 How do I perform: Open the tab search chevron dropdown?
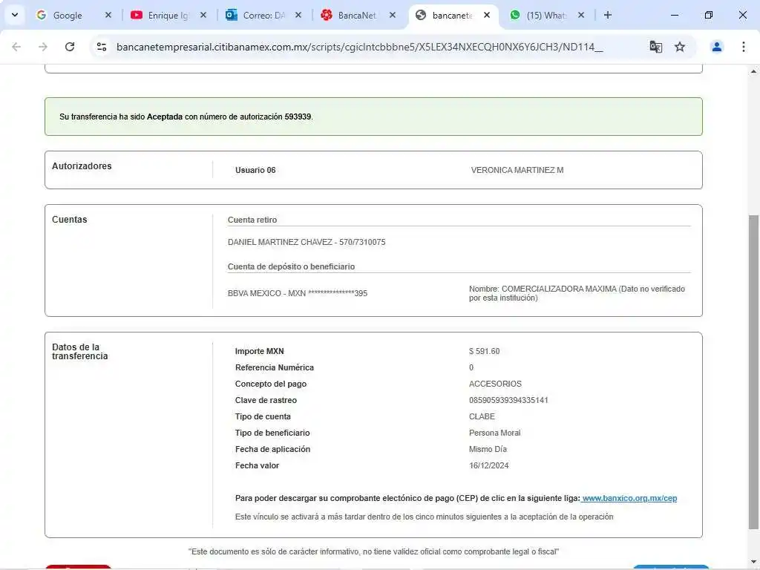(14, 15)
